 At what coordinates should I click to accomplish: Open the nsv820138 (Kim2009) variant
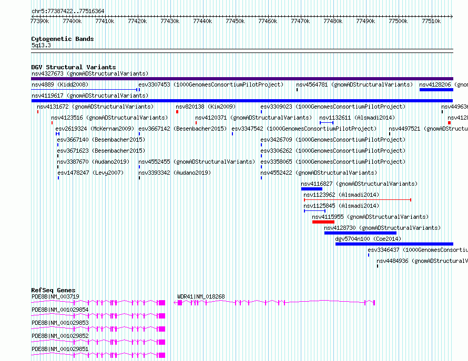coord(206,107)
